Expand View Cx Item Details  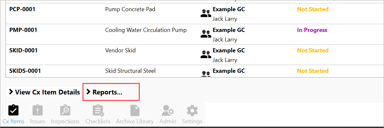click(x=44, y=92)
